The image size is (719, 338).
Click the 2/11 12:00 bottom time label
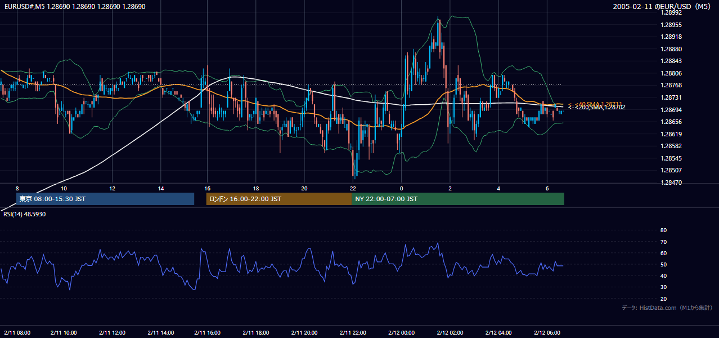coord(112,332)
